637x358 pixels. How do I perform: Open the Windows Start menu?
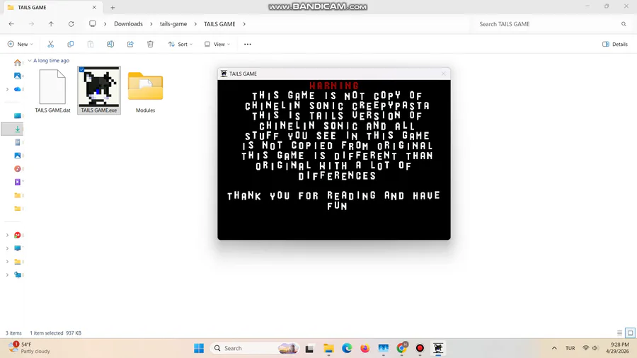coord(199,348)
